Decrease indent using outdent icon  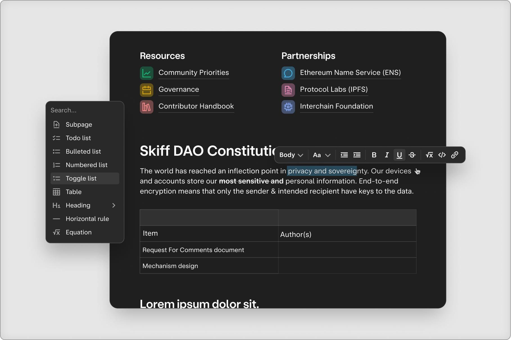(x=344, y=155)
